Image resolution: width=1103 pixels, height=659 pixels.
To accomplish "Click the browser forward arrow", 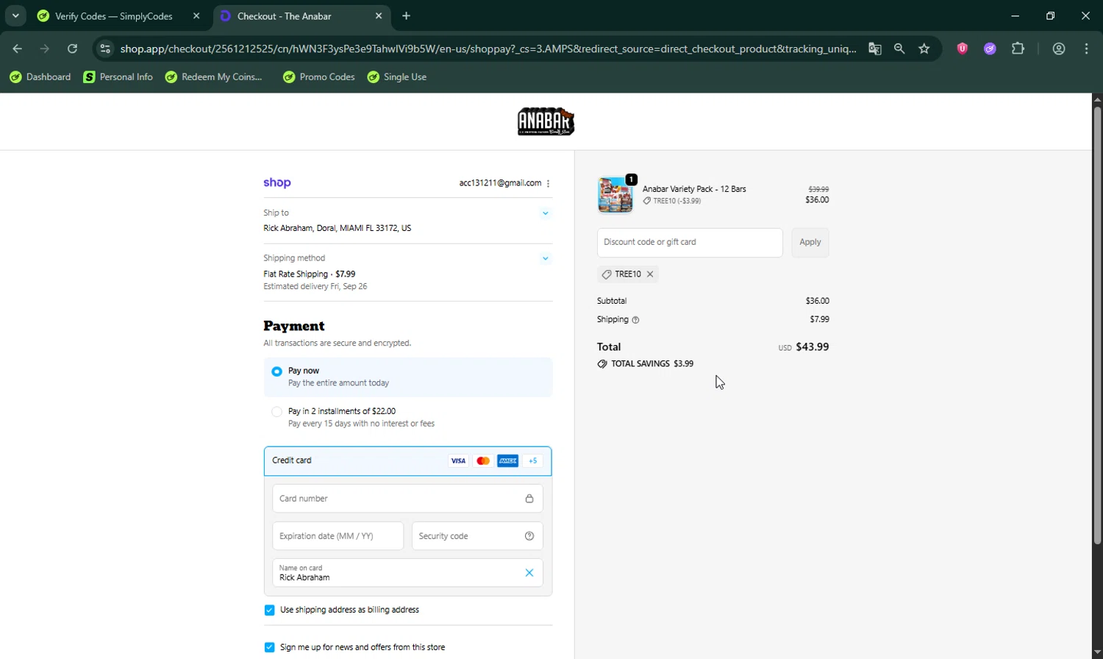I will tap(45, 49).
